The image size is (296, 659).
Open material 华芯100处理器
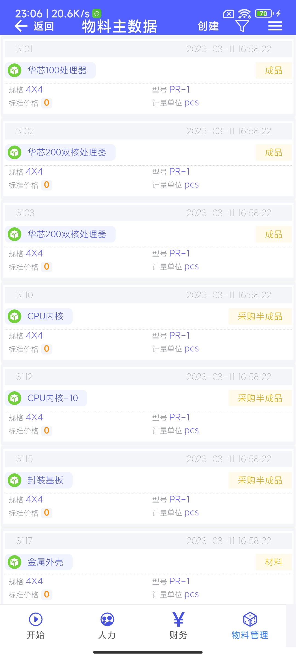click(x=57, y=70)
